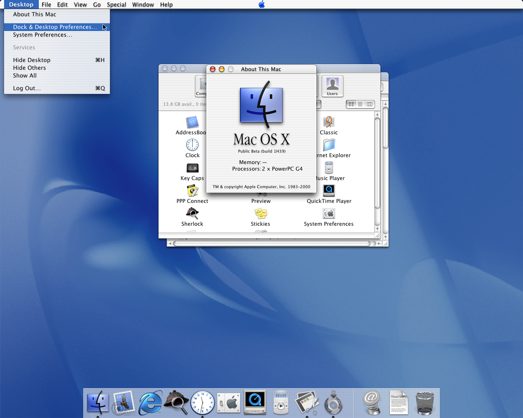Click the back window's scroll-left arrow
The width and height of the screenshot is (523, 418).
tap(170, 243)
